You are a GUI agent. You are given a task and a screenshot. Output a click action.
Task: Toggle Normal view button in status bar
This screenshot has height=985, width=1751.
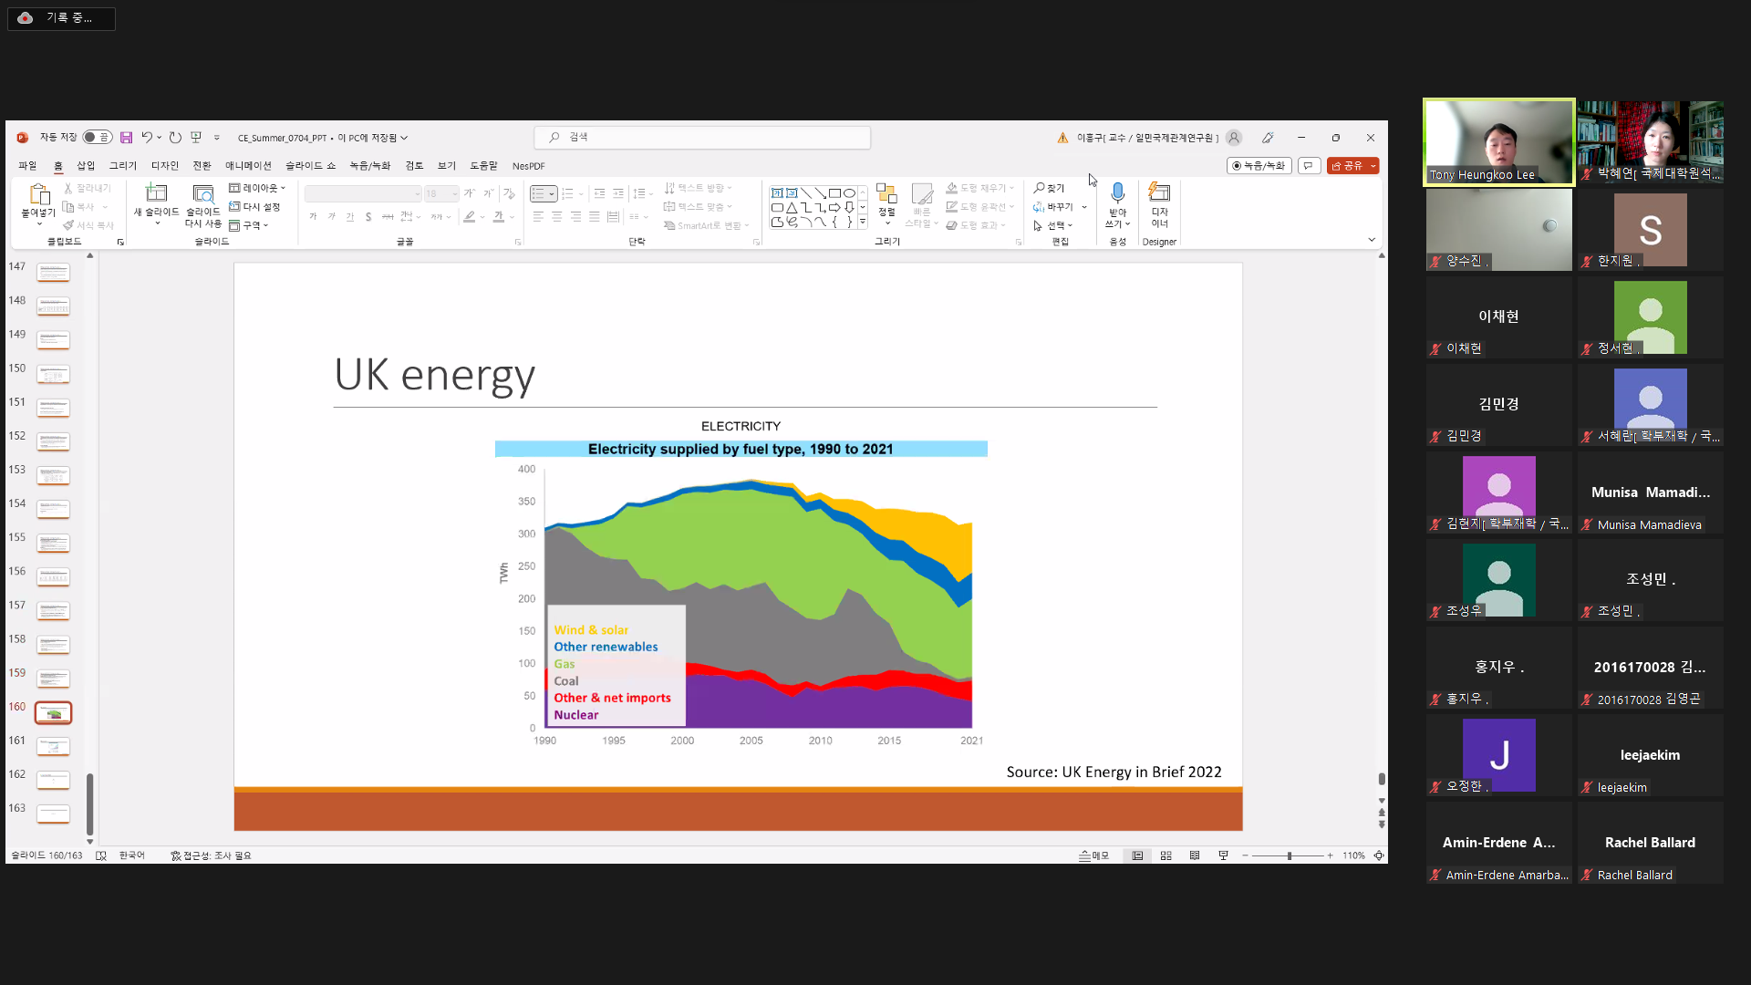point(1137,855)
